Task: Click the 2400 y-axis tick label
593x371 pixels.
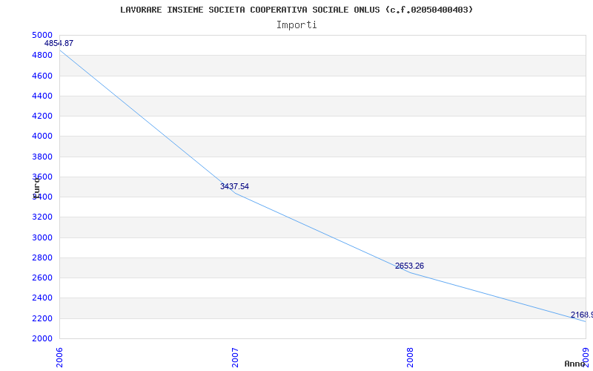Action: (42, 298)
